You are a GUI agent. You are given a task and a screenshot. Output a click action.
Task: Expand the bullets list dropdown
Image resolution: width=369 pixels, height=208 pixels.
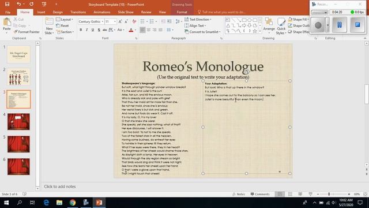[x=147, y=21]
